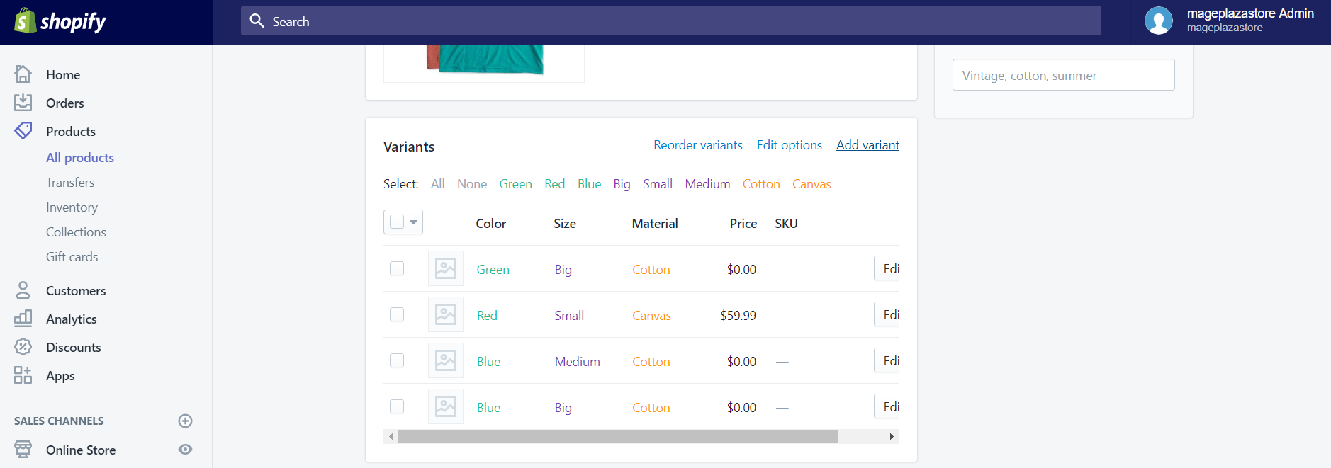Image resolution: width=1331 pixels, height=468 pixels.
Task: Add a sales channel with plus icon
Action: coord(186,421)
